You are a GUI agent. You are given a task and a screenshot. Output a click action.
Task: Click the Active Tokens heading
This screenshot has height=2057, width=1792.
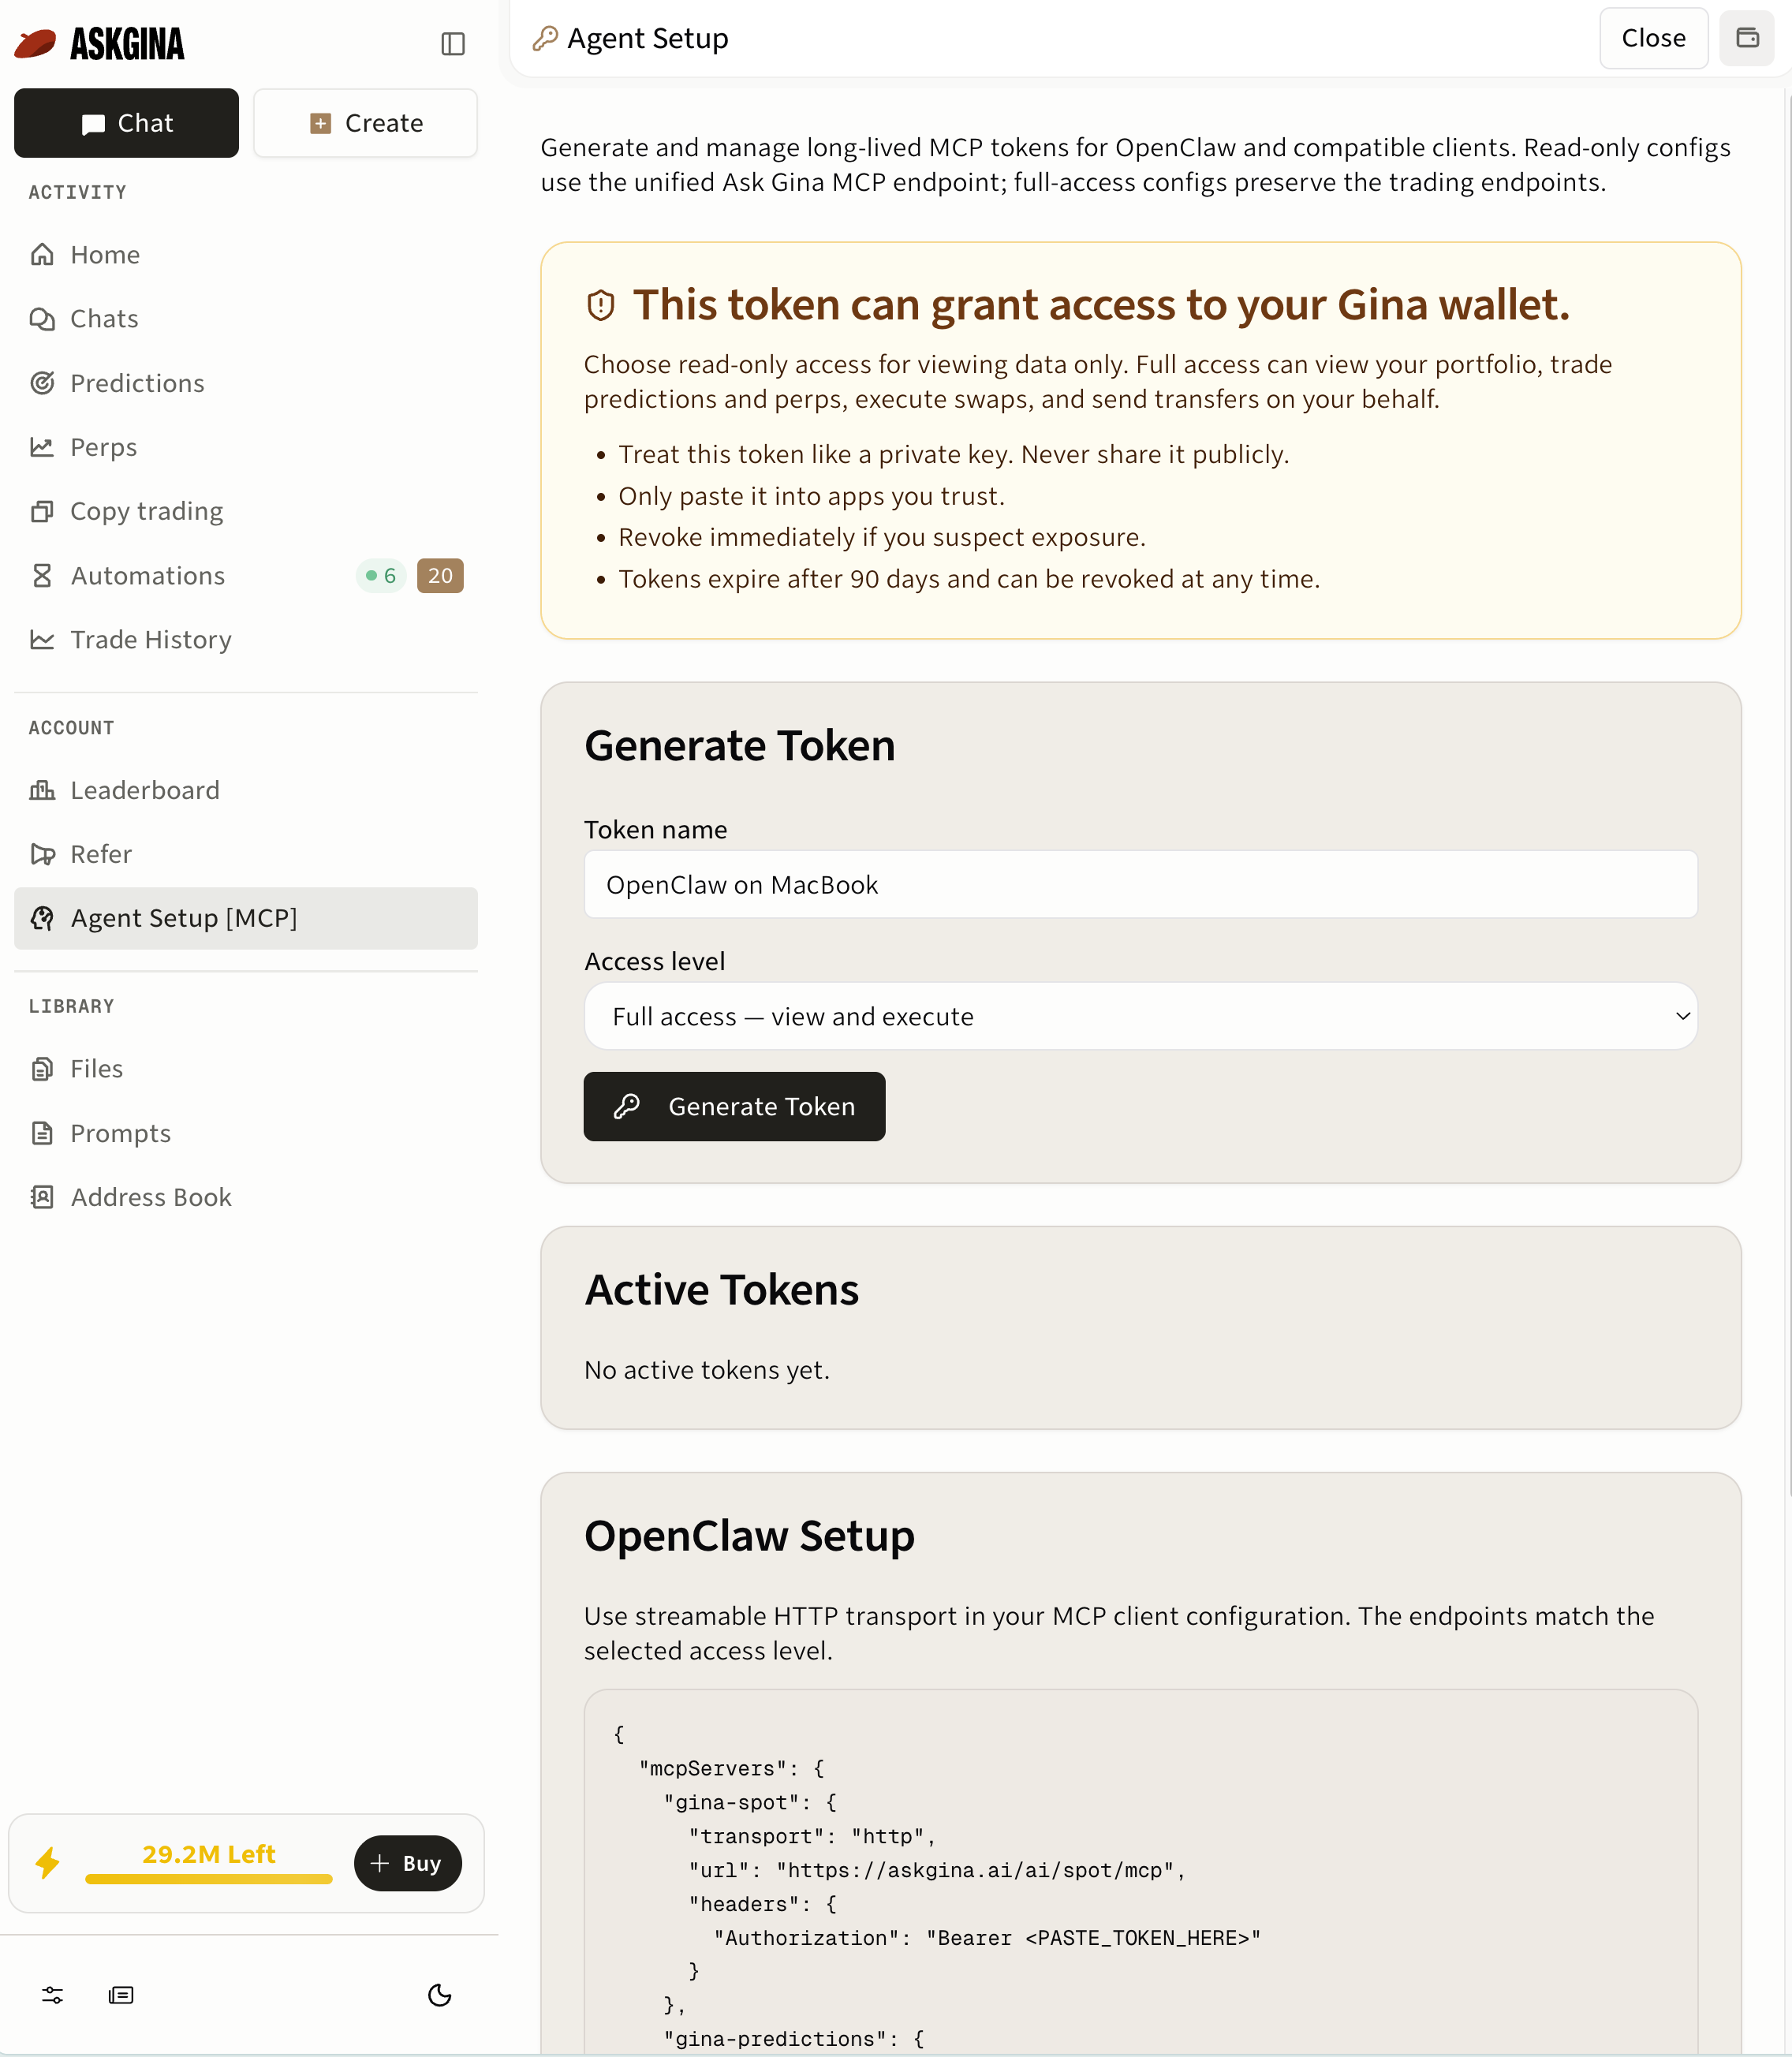point(721,1289)
